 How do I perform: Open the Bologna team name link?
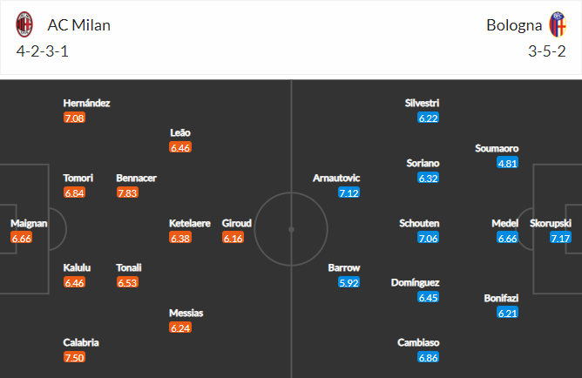click(x=513, y=24)
